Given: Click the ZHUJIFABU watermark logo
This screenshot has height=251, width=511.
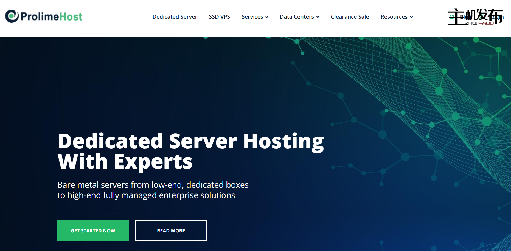Looking at the screenshot, I should point(479,23).
